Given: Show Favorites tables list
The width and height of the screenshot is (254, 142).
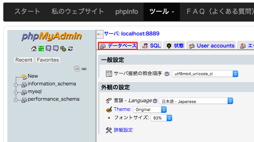Looking at the screenshot, I should click(48, 60).
